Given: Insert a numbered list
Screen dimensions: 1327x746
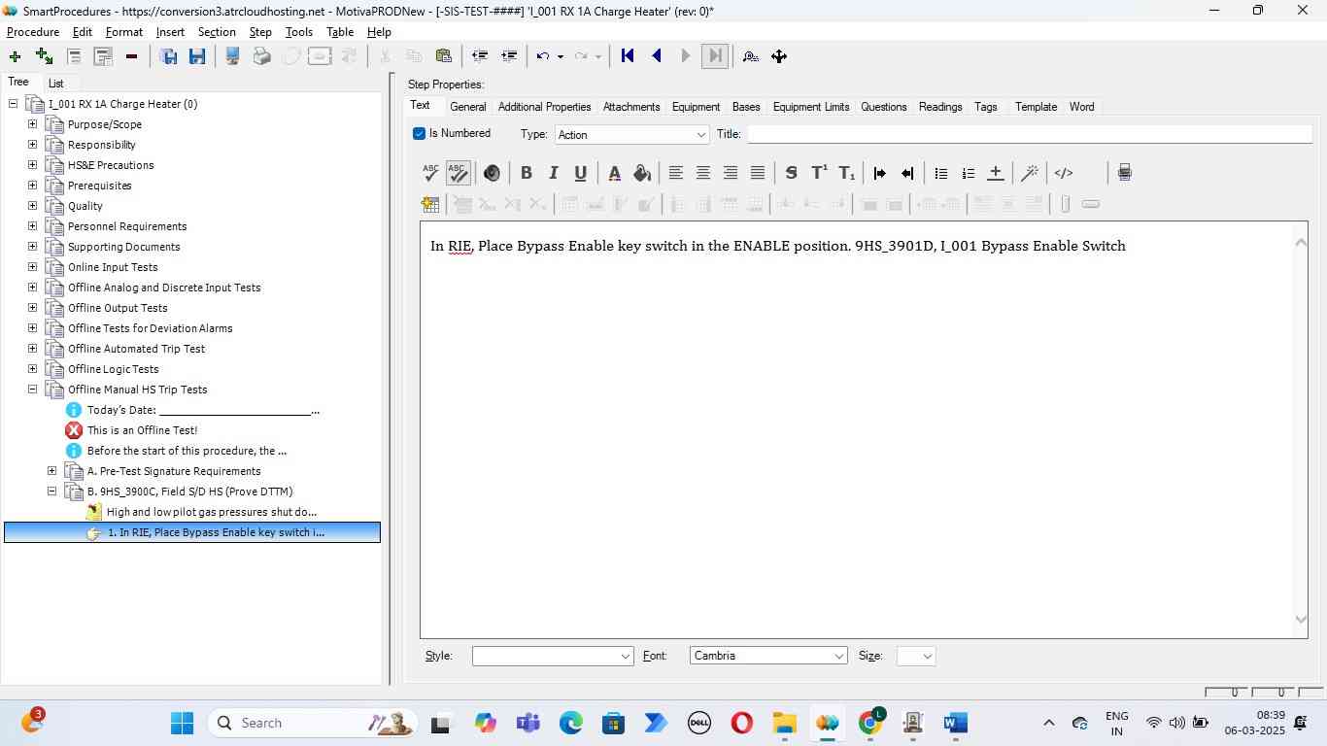Looking at the screenshot, I should (969, 173).
